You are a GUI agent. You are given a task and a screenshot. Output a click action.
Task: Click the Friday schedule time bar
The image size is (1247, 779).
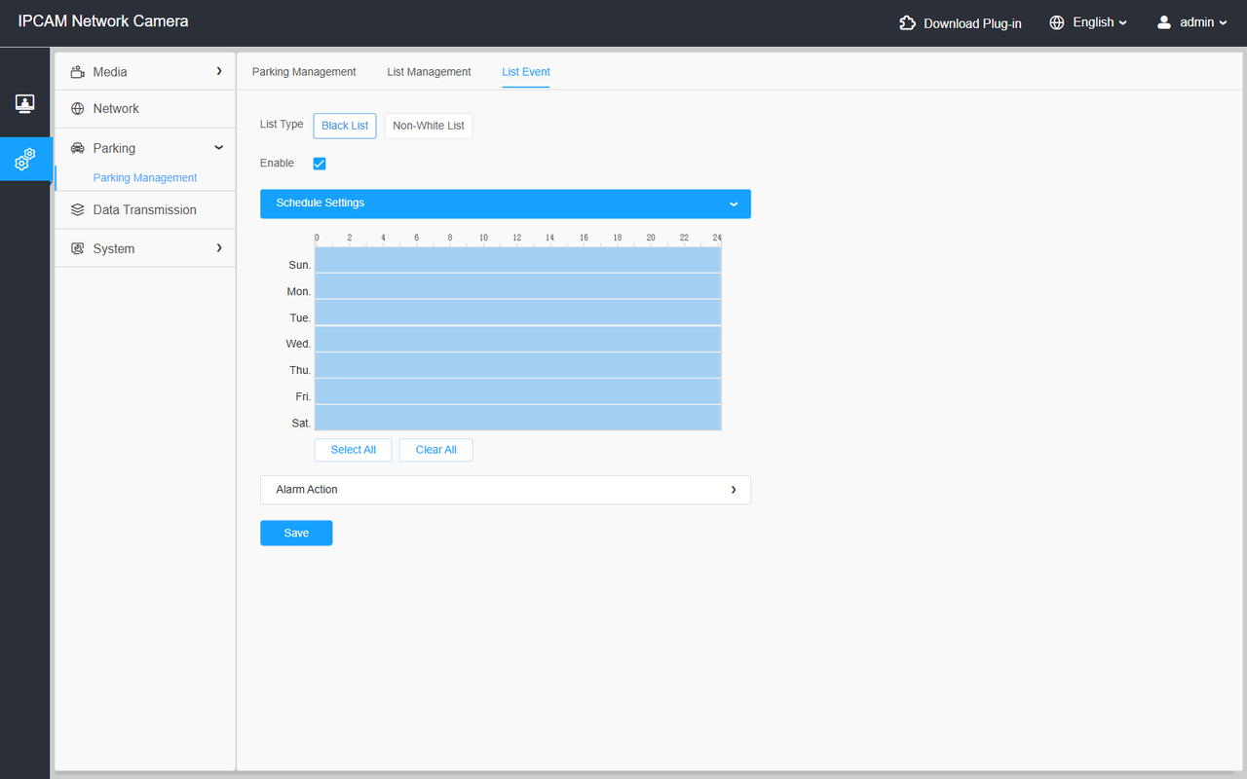pos(517,391)
